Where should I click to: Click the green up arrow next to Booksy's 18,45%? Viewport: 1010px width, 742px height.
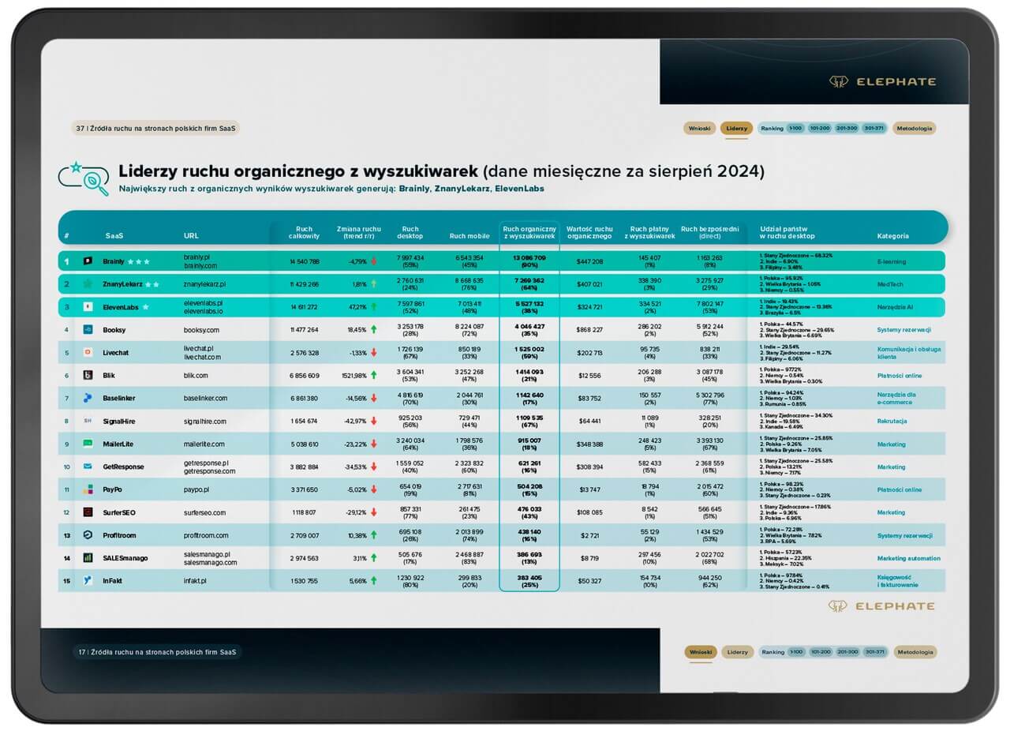[373, 329]
